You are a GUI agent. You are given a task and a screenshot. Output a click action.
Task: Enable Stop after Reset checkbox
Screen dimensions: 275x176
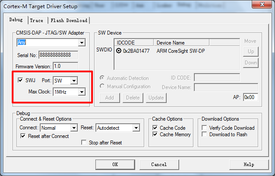(x=84, y=143)
